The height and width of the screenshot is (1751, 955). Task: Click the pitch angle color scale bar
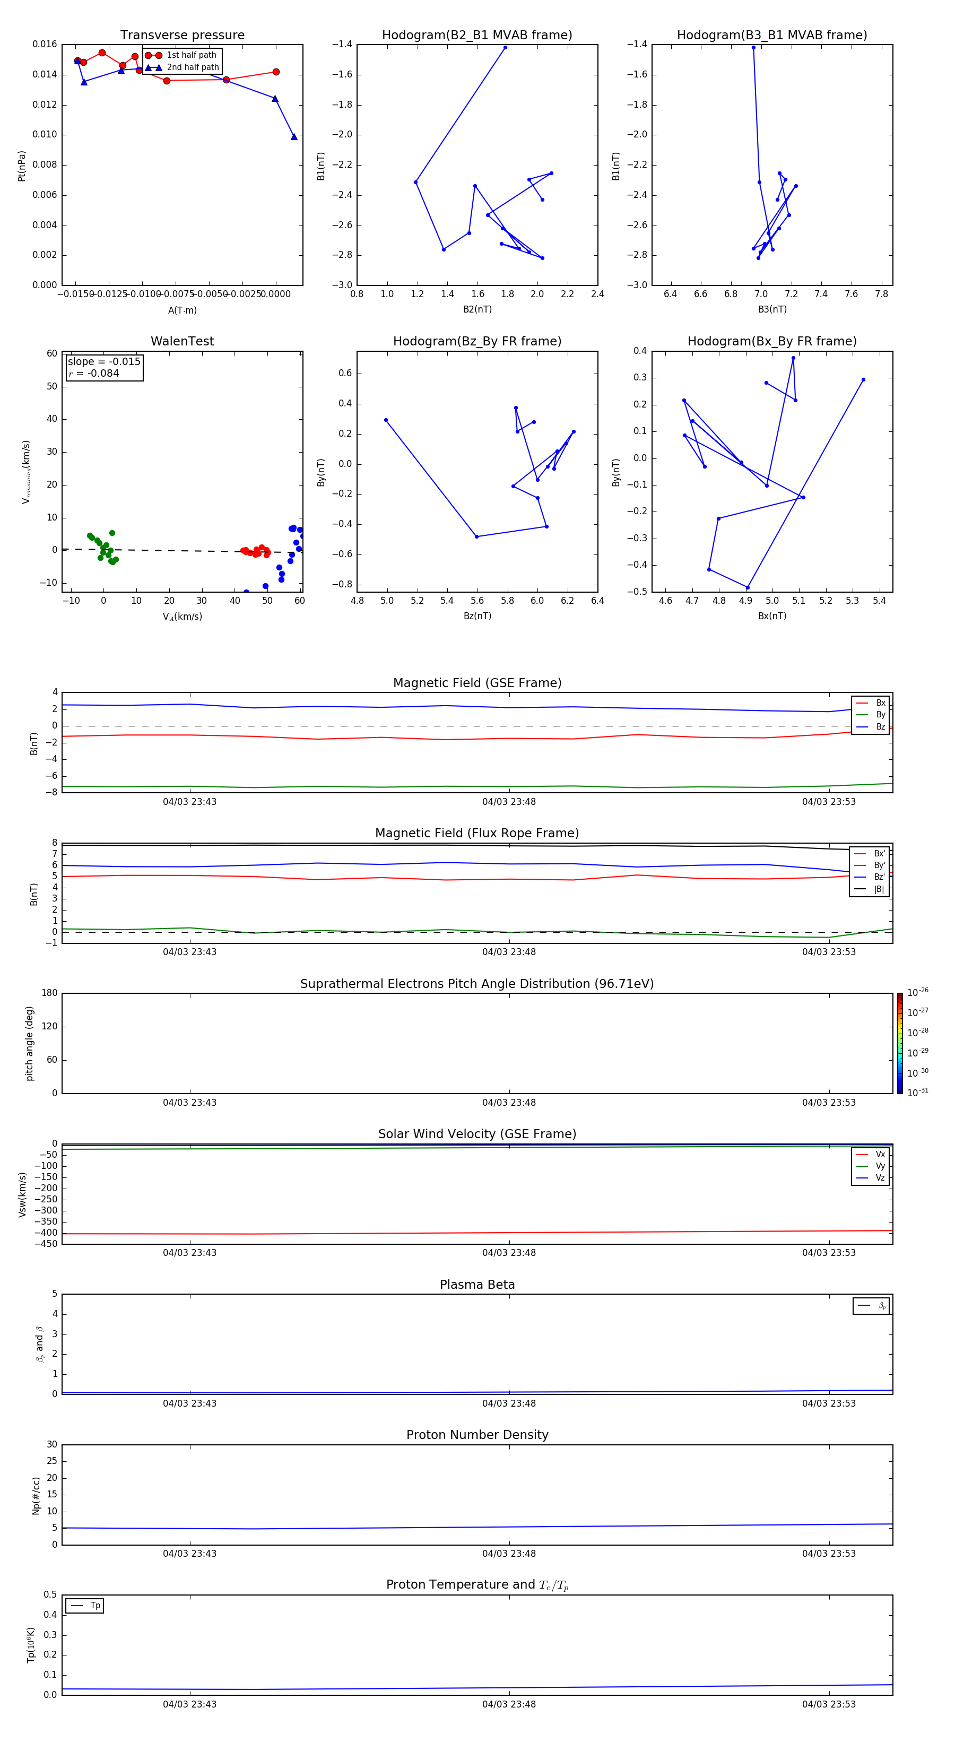pos(900,1043)
